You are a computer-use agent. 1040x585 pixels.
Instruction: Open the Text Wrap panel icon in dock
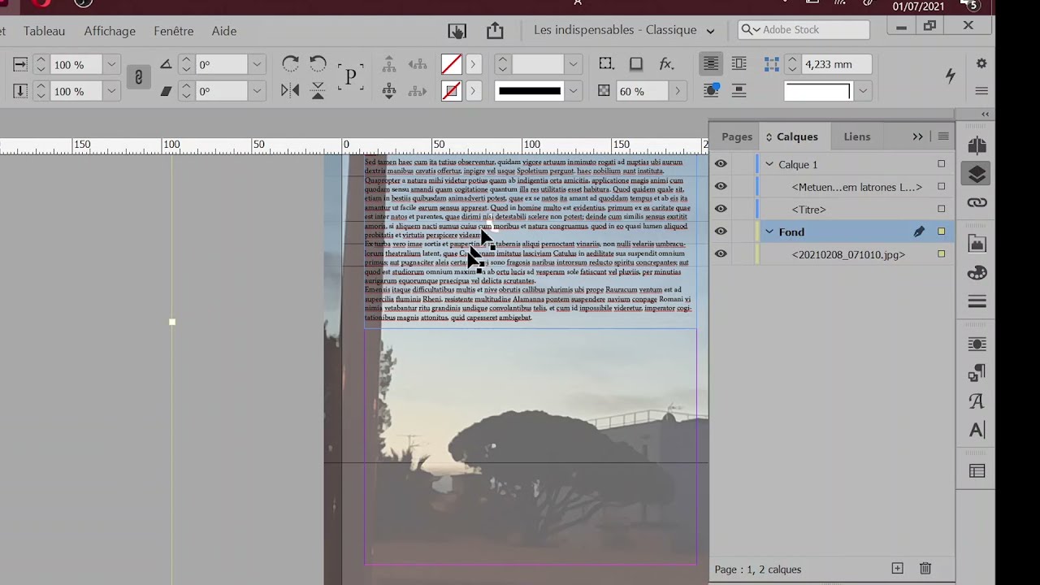[977, 344]
